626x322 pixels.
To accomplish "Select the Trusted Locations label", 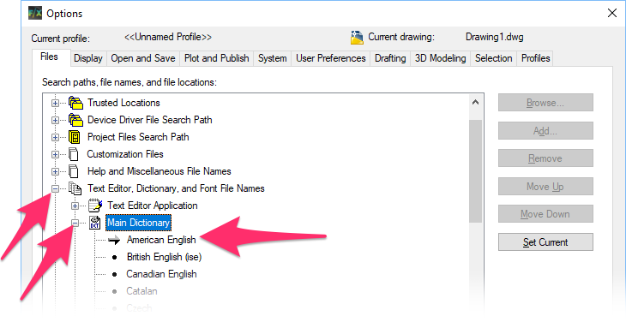I will coord(123,103).
